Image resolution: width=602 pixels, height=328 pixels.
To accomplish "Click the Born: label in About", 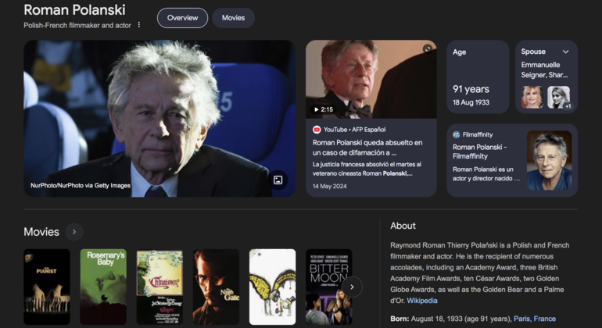I will [400, 319].
